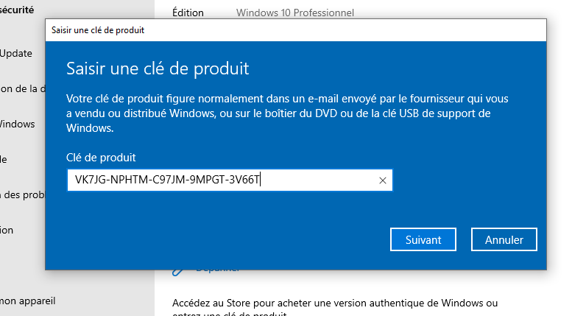Viewport: 586px width, 316px height.
Task: Click inside the Clé de produit field
Action: click(x=221, y=180)
